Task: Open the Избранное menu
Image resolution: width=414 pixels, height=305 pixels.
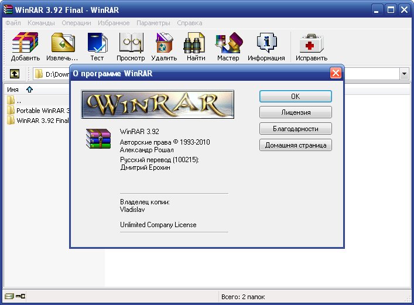Action: tap(114, 23)
